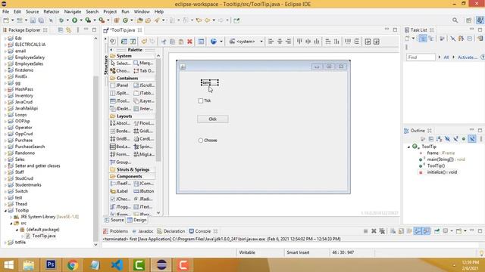
Task: Select the Marquee tool in Palette
Action: coord(143,63)
